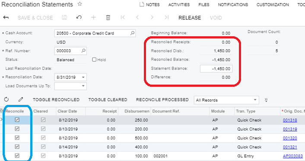Image resolution: width=305 pixels, height=161 pixels.
Task: Click the delete trash icon
Action: pos(108,18)
